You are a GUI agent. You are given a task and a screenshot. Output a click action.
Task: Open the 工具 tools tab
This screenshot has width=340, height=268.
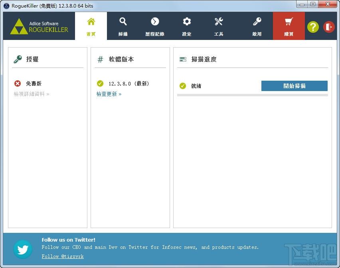219,26
